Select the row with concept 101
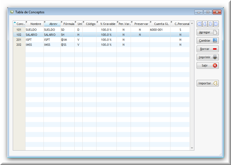The width and height of the screenshot is (231, 165). (x=101, y=30)
